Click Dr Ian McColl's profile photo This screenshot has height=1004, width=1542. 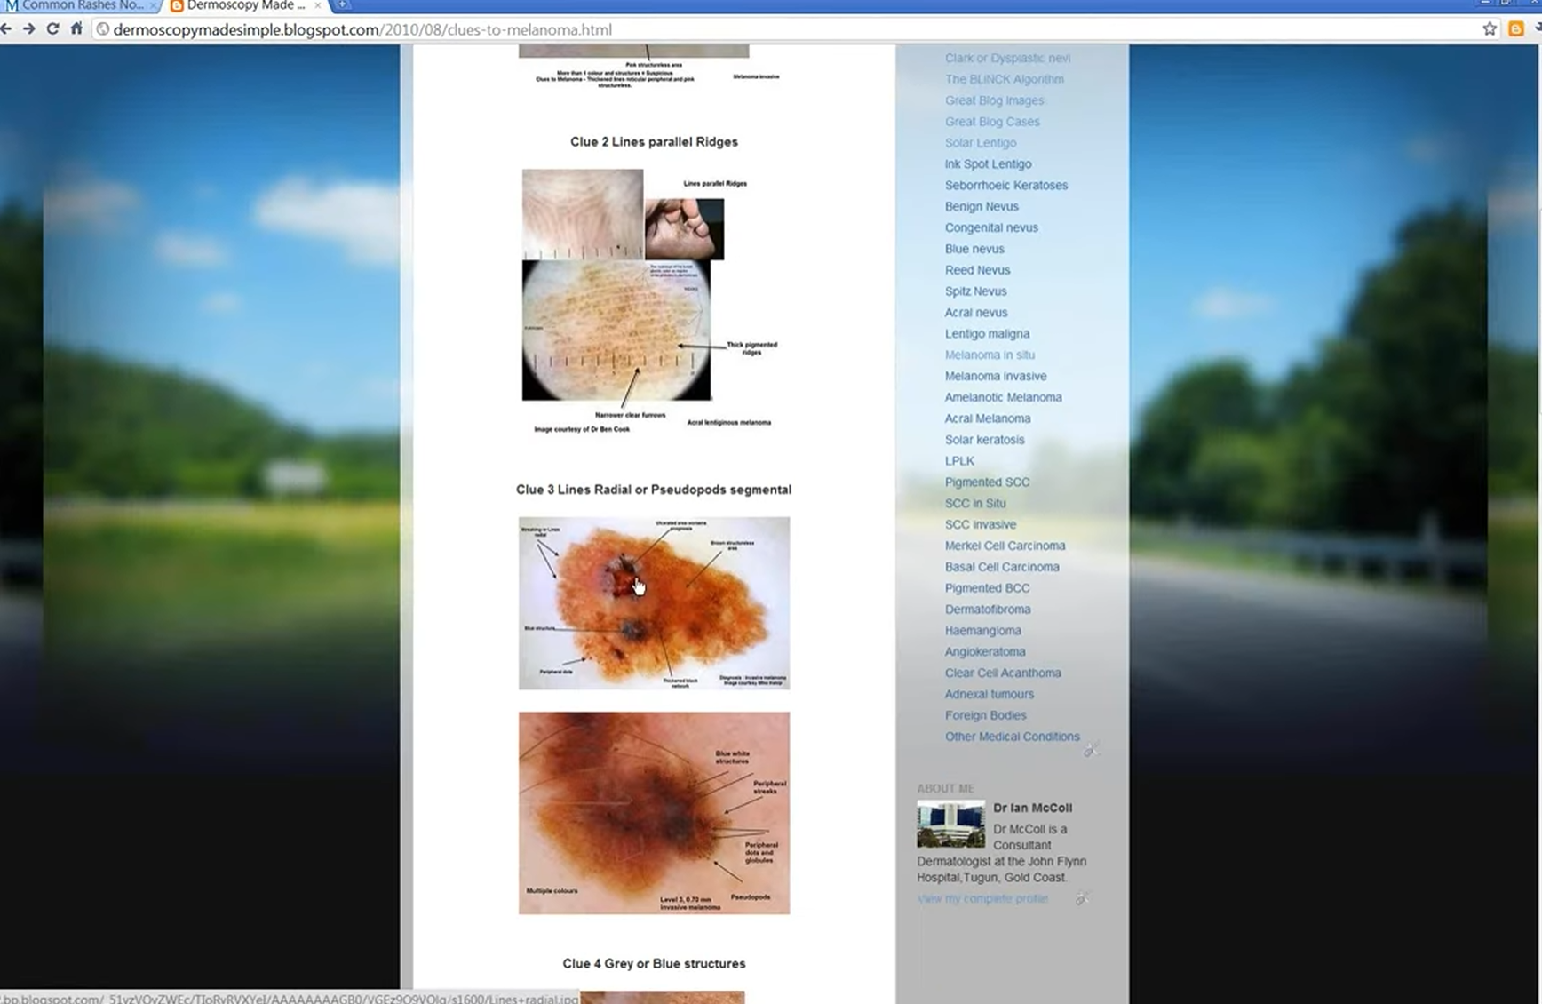point(950,824)
